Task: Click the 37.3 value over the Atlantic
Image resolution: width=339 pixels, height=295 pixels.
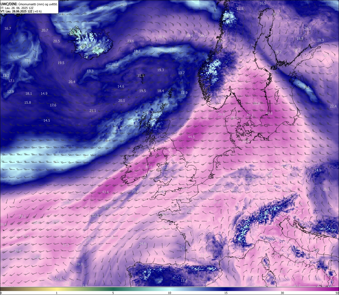Action: point(66,245)
